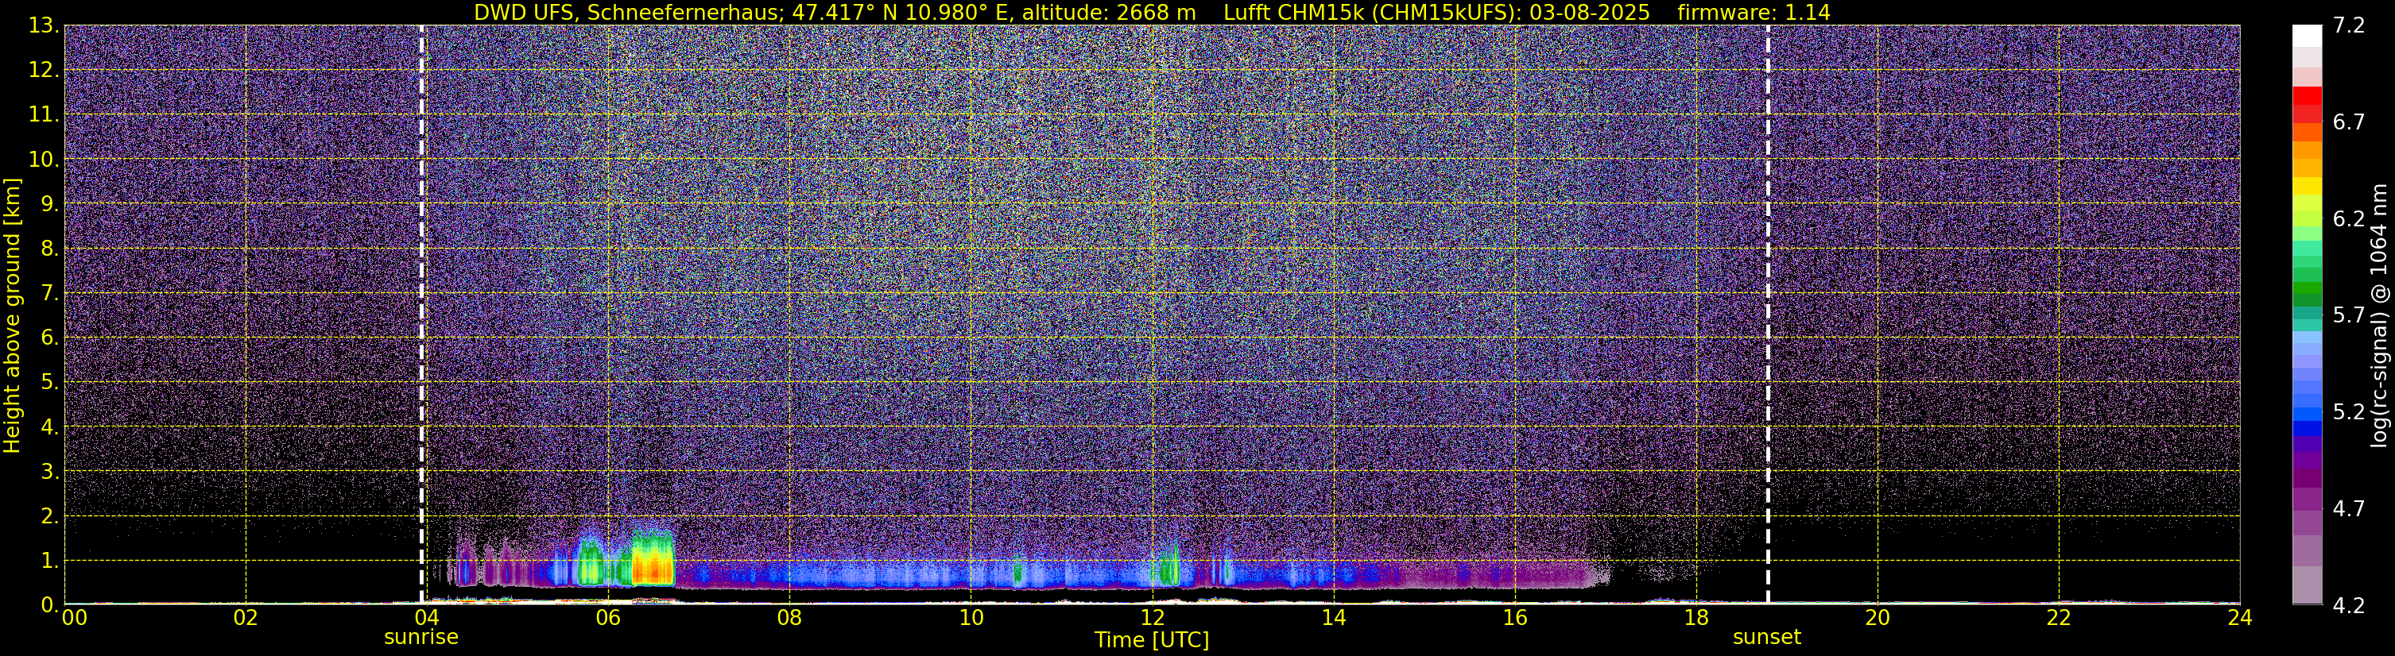Screen dimensions: 2395x656
Task: Click the 'Height above ground [km]' axis label
Action: tap(12, 315)
